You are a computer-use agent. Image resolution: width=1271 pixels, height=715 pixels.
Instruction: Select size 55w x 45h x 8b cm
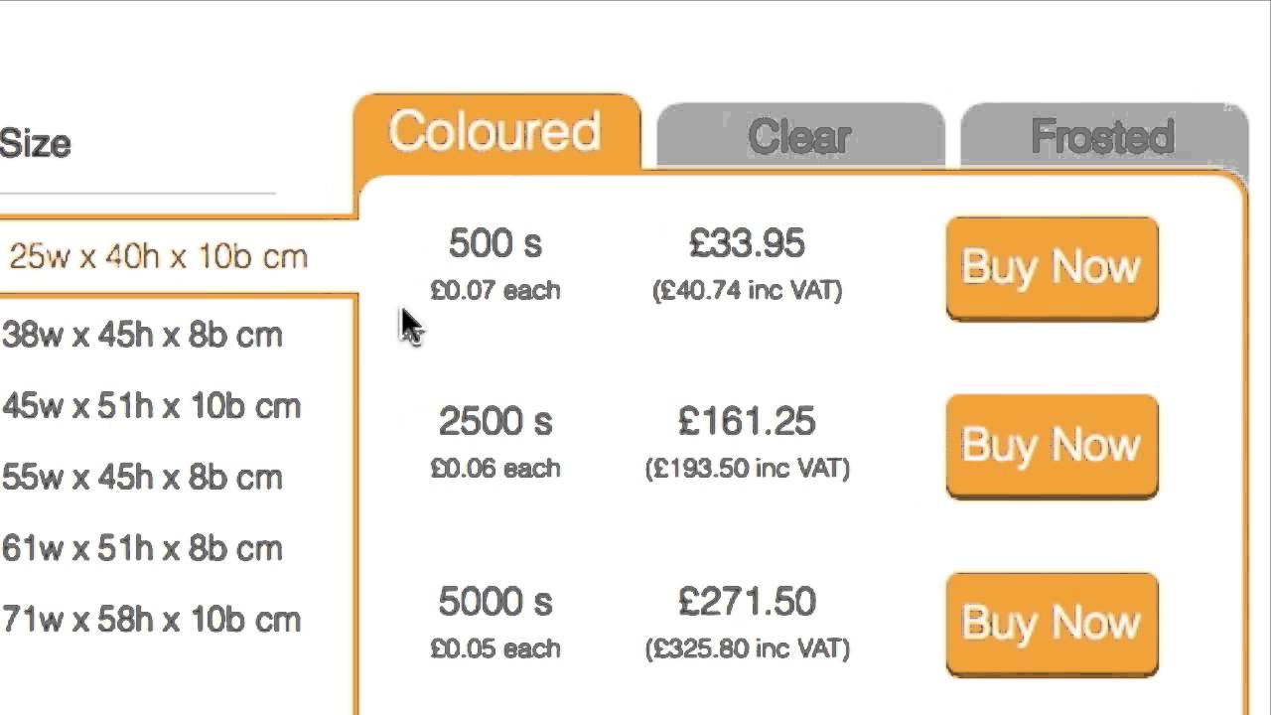click(143, 478)
